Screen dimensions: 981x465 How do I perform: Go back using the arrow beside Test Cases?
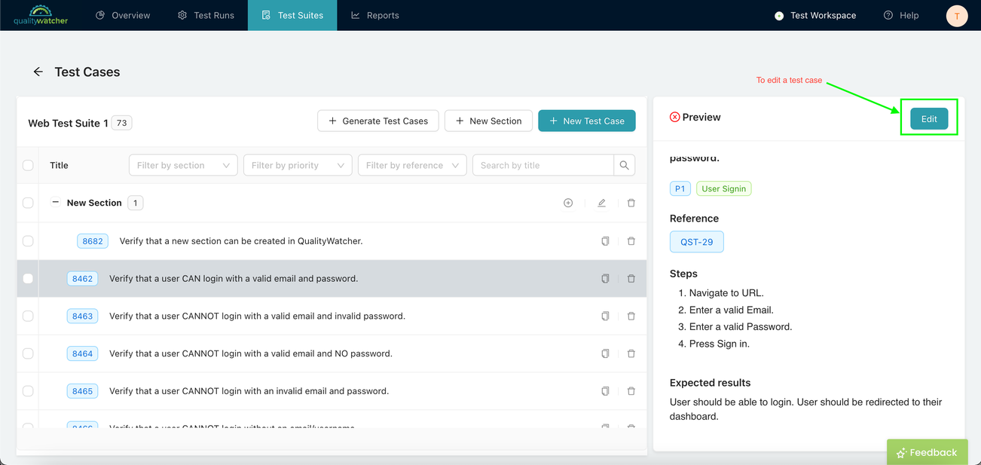38,72
